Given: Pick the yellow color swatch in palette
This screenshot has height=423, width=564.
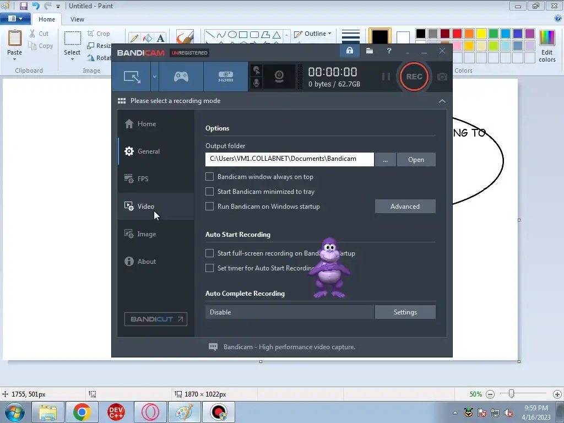Looking at the screenshot, I should click(x=481, y=34).
